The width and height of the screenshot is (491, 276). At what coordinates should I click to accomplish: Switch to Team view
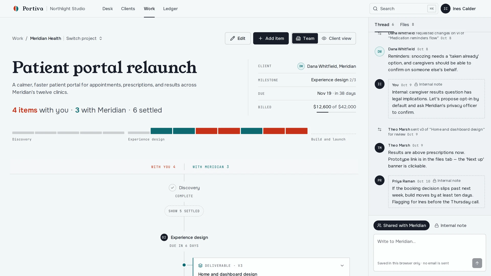[x=305, y=38]
